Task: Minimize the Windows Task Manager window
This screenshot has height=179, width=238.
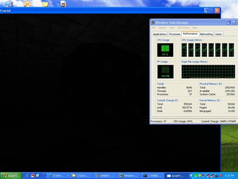Action: 228,22
